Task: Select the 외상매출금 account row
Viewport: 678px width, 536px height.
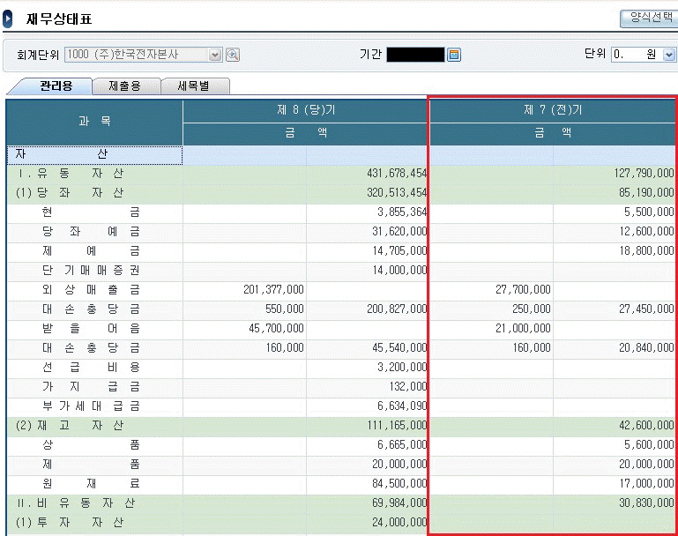Action: (x=91, y=289)
